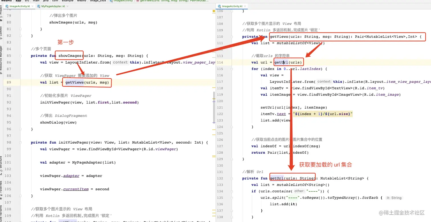Click line number 114 in right gutter
The height and width of the screenshot is (222, 431).
(220, 62)
